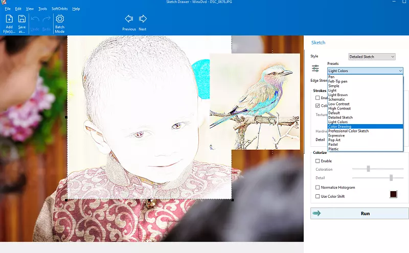Image resolution: width=409 pixels, height=253 pixels.
Task: Click the dark Color Shift swatch
Action: click(x=393, y=195)
